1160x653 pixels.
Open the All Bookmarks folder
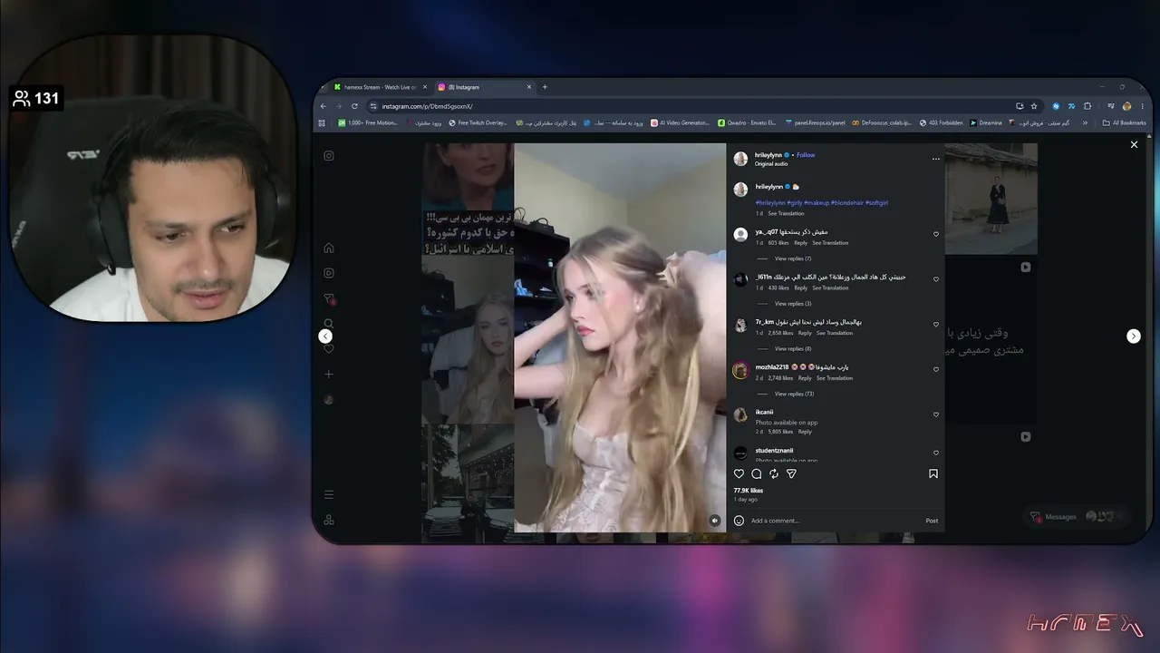click(x=1124, y=122)
